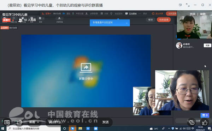Image resolution: width=212 pixels, height=131 pixels.
Task: Click 退出共享 to exit screen sharing
Action: [157, 13]
